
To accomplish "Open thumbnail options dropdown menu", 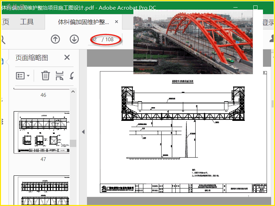I will tap(23, 76).
